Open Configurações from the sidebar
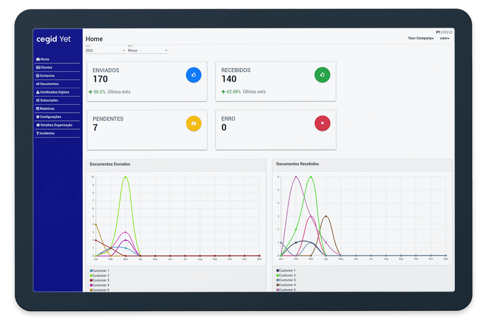487x321 pixels. pos(50,117)
